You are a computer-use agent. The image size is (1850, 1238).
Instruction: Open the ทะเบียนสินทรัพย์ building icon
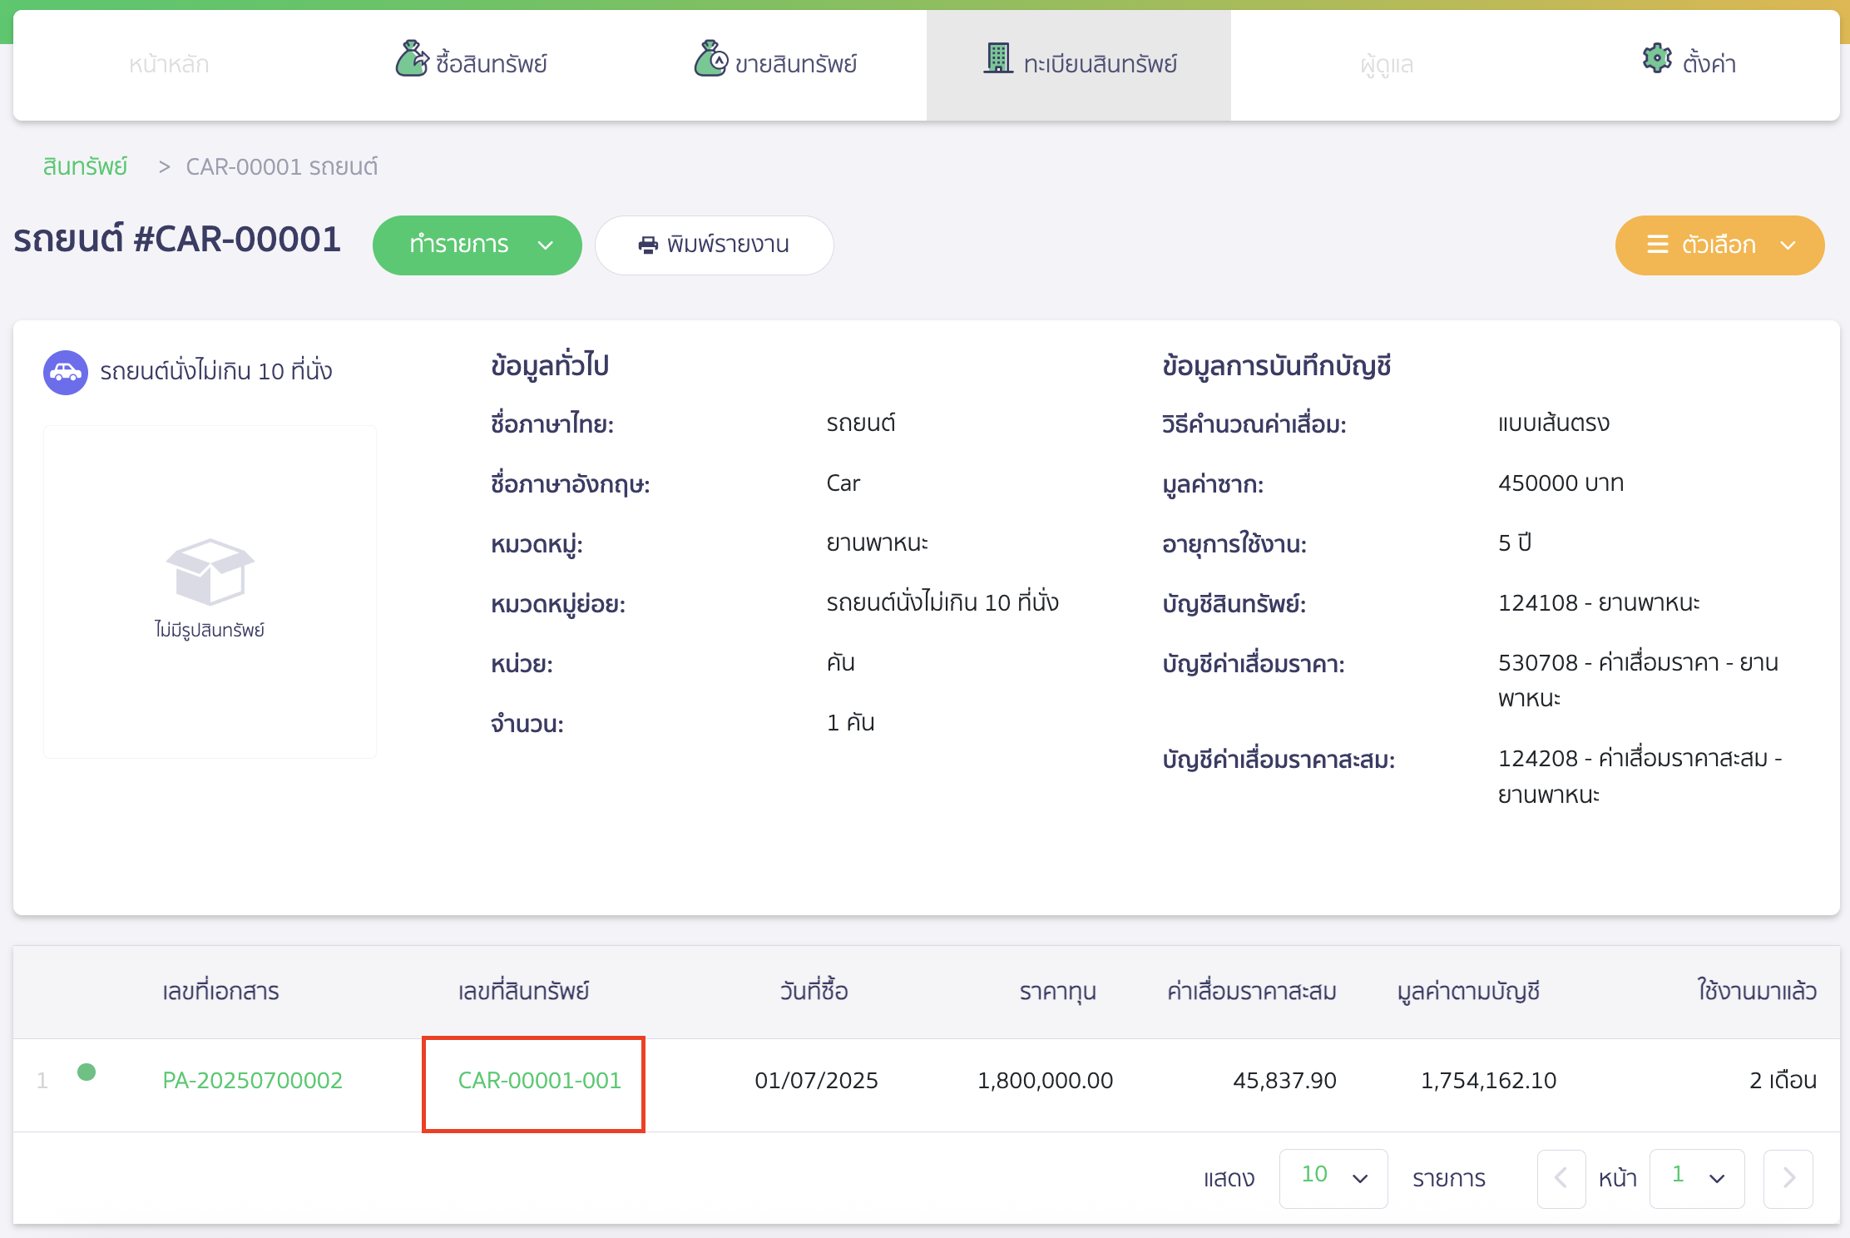click(999, 59)
